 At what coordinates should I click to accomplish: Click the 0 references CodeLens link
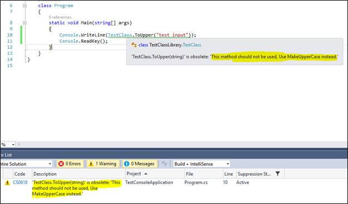60,17
